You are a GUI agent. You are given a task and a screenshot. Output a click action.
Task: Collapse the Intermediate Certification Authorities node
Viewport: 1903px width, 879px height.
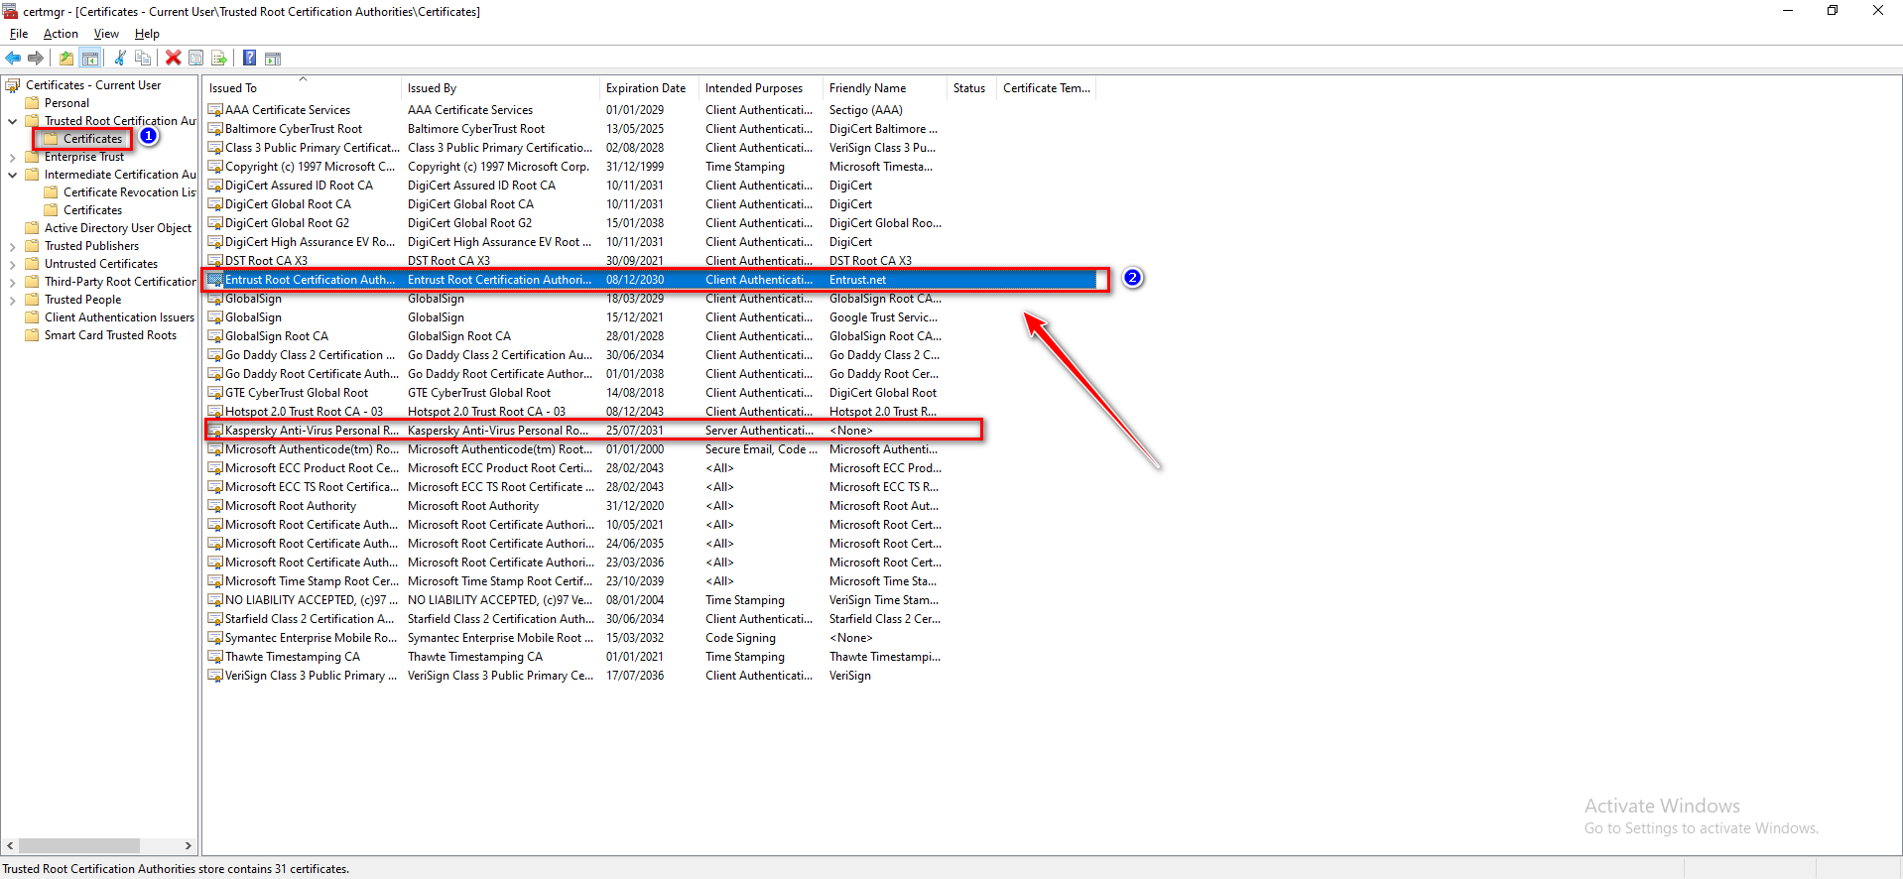click(12, 175)
